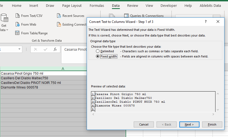Image resolution: width=228 pixels, height=137 pixels.
Task: Click the Insert Function fx icon
Action: (55, 49)
